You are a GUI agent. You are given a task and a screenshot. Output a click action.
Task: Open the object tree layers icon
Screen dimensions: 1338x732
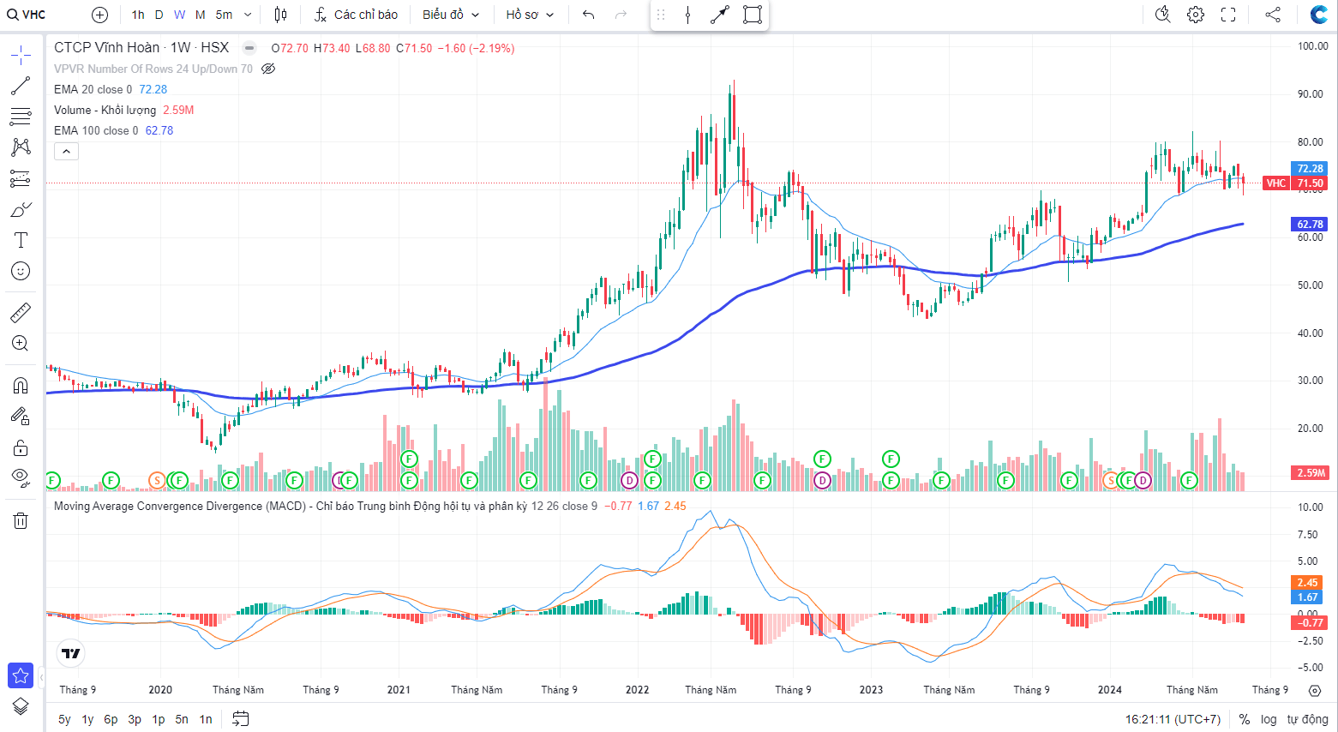pyautogui.click(x=21, y=706)
